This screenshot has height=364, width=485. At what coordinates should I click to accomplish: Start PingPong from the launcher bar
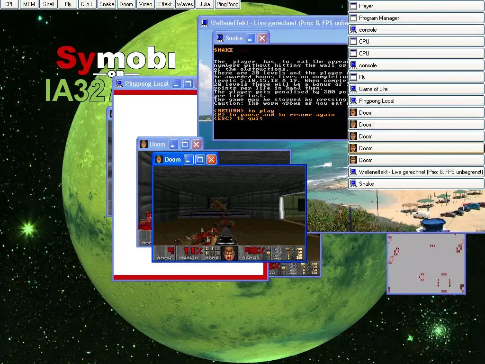(227, 4)
